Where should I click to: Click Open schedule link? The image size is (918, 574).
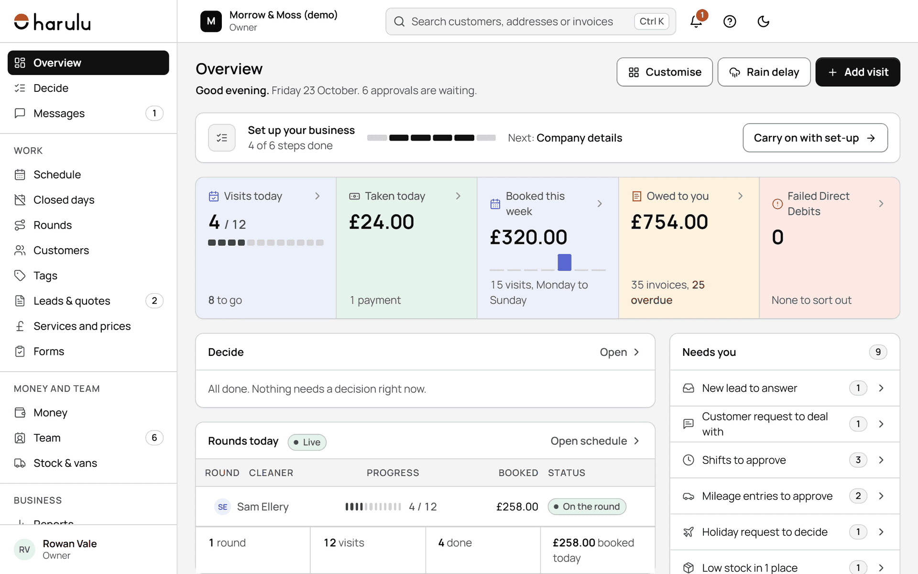coord(595,441)
